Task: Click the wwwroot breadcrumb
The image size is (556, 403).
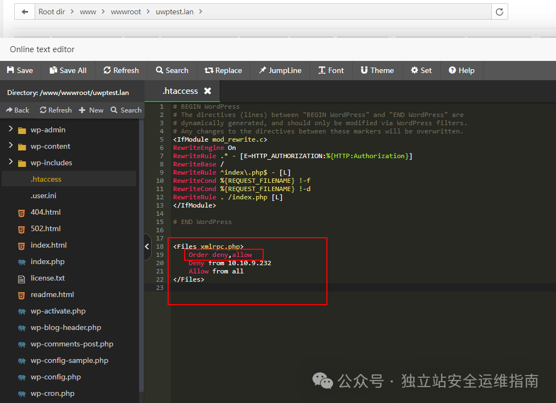Action: coord(126,12)
